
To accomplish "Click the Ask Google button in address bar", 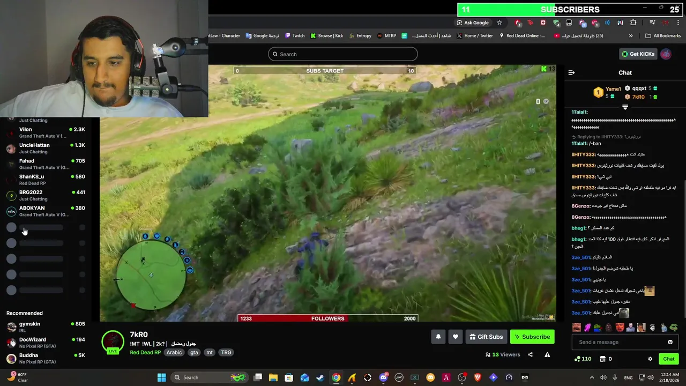I will click(x=472, y=23).
